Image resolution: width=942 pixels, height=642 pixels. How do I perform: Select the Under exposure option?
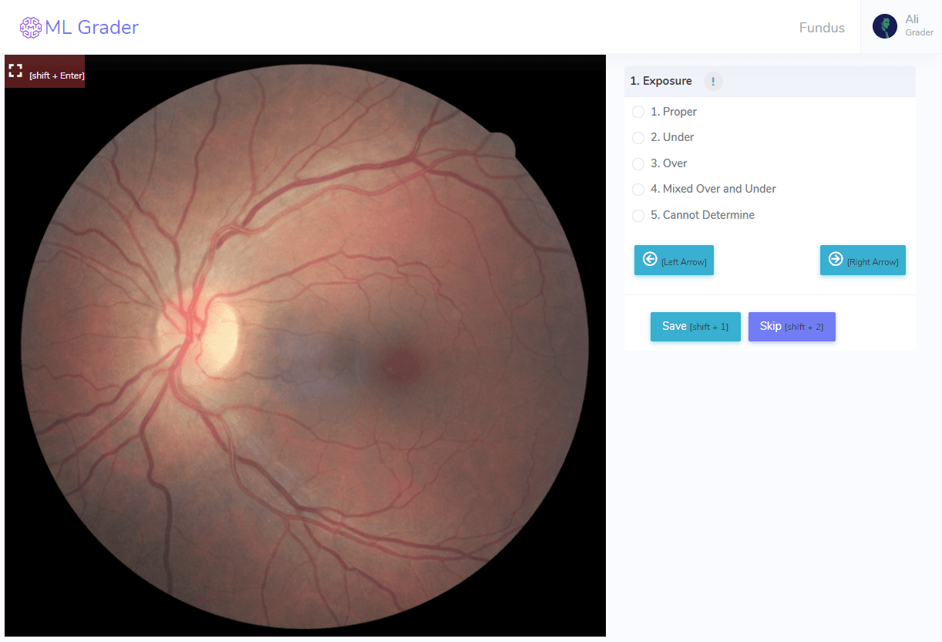pyautogui.click(x=638, y=137)
